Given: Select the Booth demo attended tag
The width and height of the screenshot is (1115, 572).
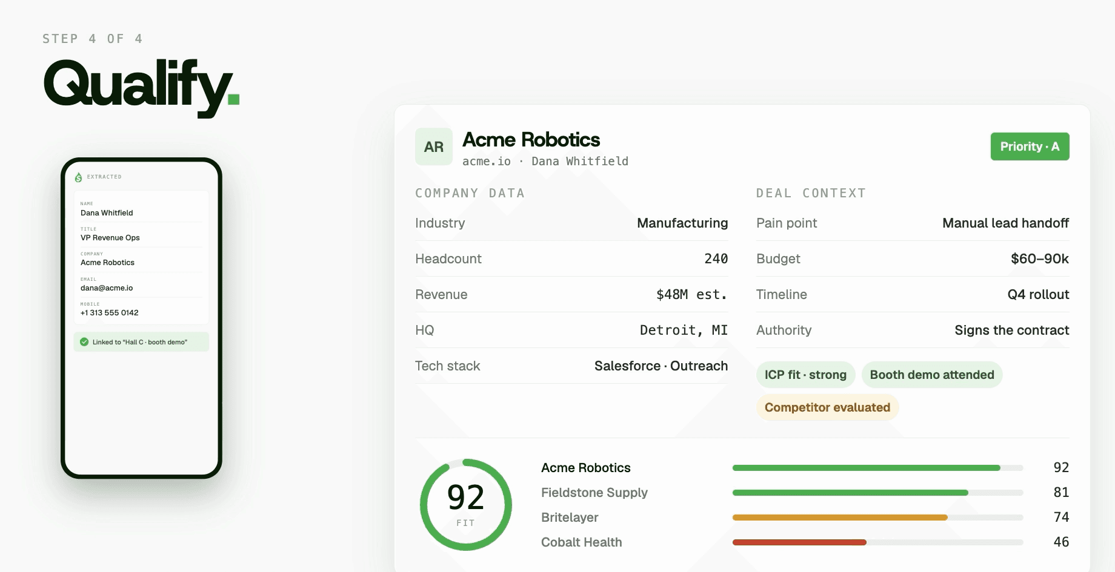Looking at the screenshot, I should click(x=932, y=375).
